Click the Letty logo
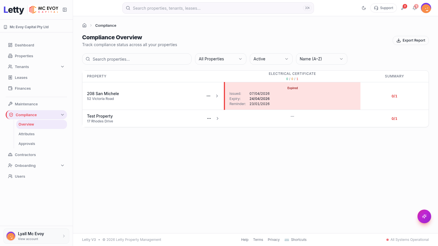 tap(14, 10)
